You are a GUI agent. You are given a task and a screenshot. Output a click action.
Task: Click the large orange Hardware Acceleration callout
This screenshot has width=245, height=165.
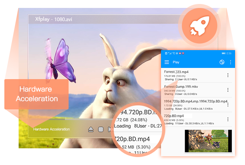click(x=36, y=94)
